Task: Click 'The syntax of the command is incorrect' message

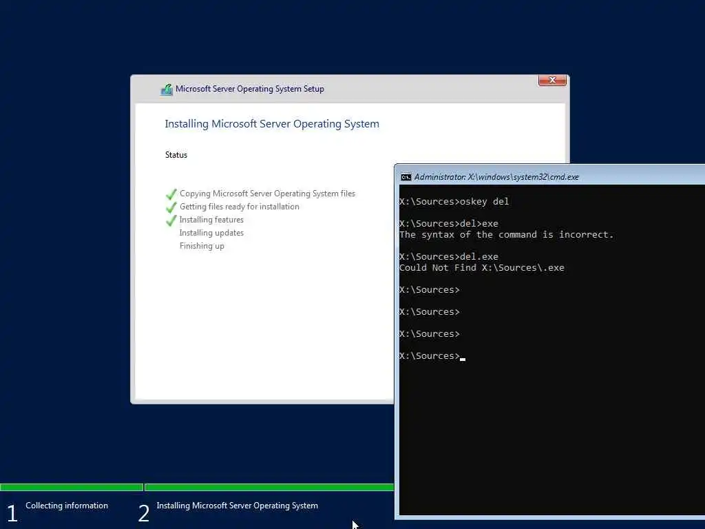Action: [x=506, y=234]
